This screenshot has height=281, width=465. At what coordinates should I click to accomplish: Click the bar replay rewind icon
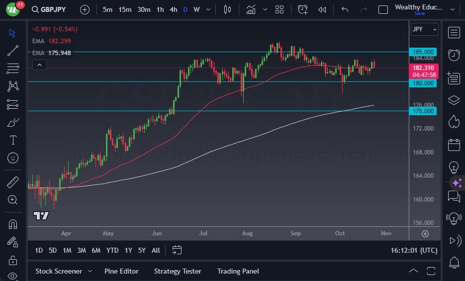322,9
